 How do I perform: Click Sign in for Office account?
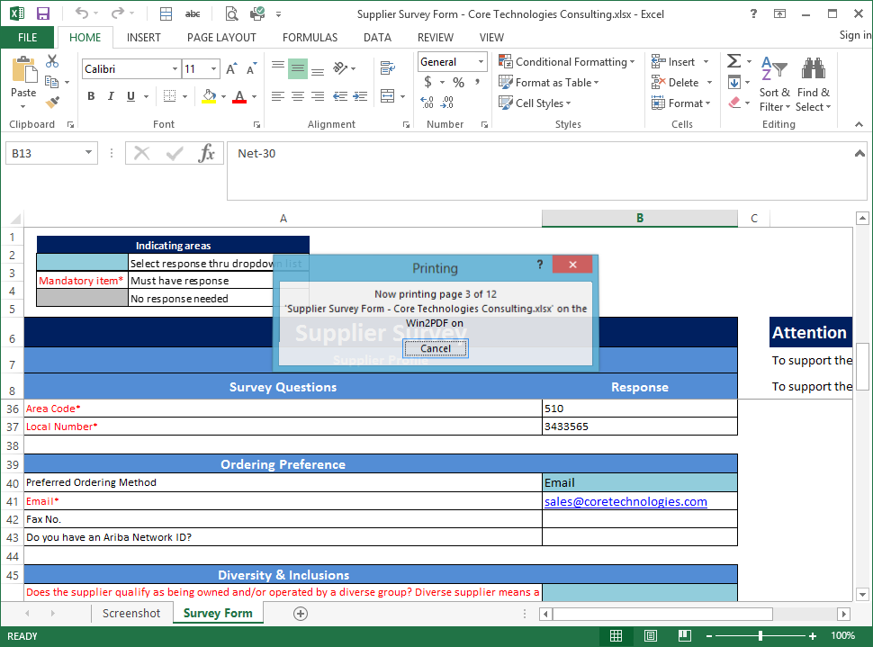(x=855, y=35)
